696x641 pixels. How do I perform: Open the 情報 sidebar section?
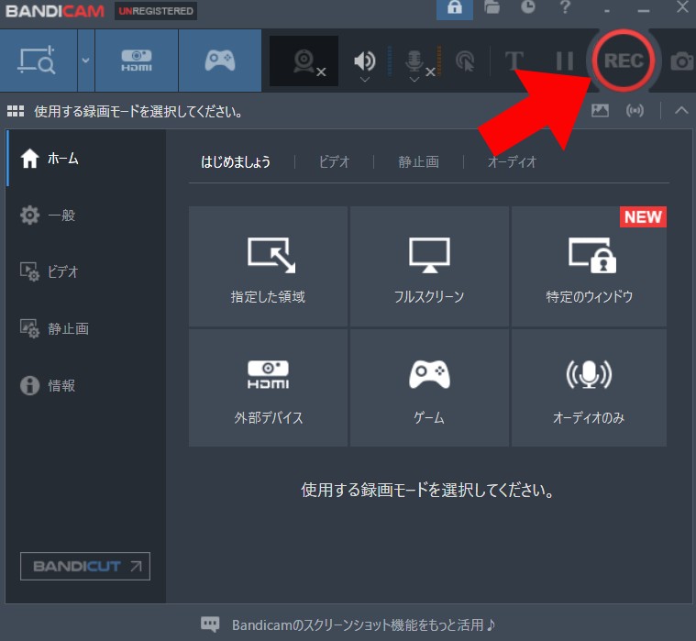tap(86, 385)
